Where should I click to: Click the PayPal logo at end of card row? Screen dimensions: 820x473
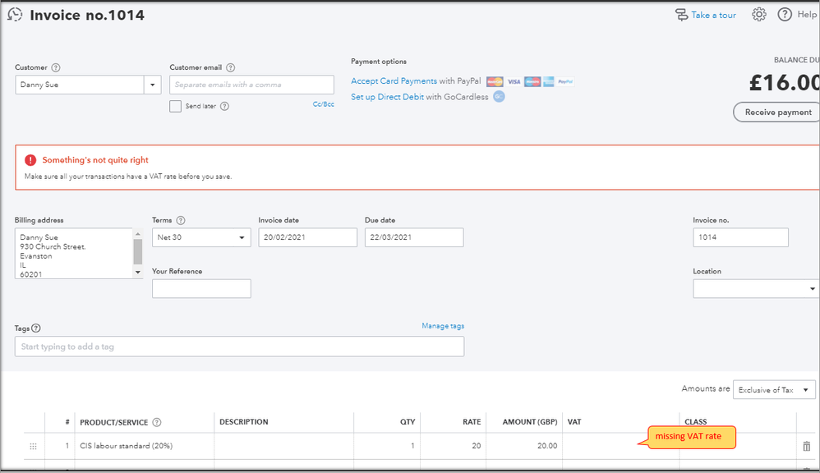pos(565,81)
